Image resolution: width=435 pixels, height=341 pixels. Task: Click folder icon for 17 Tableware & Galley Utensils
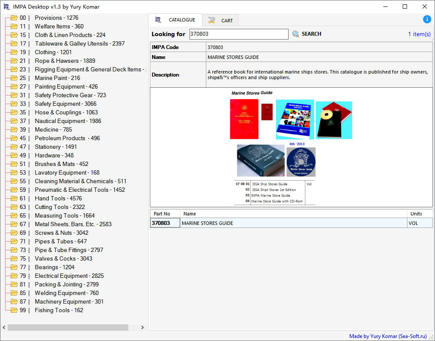click(14, 43)
